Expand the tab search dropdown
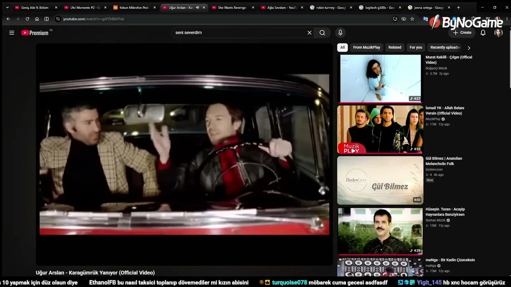This screenshot has width=511, height=287. 7,7
